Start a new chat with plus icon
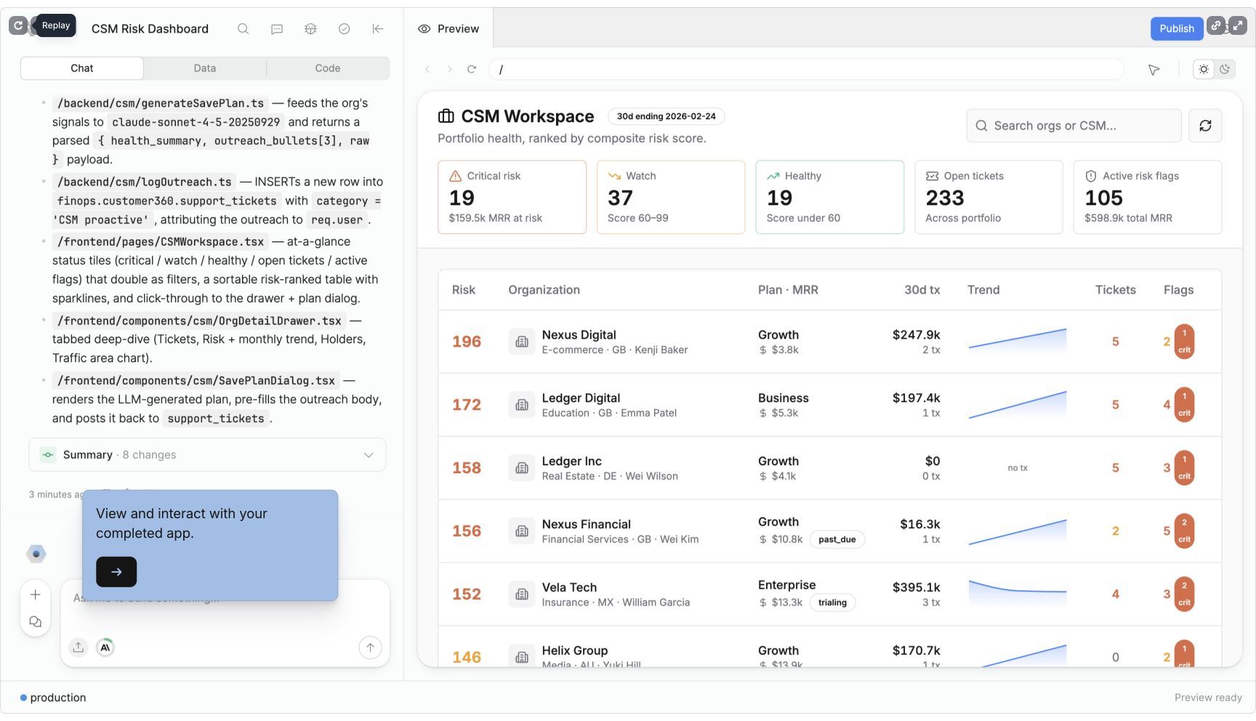 (35, 595)
